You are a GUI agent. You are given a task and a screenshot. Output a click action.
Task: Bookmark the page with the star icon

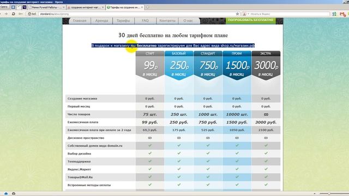pyautogui.click(x=237, y=14)
